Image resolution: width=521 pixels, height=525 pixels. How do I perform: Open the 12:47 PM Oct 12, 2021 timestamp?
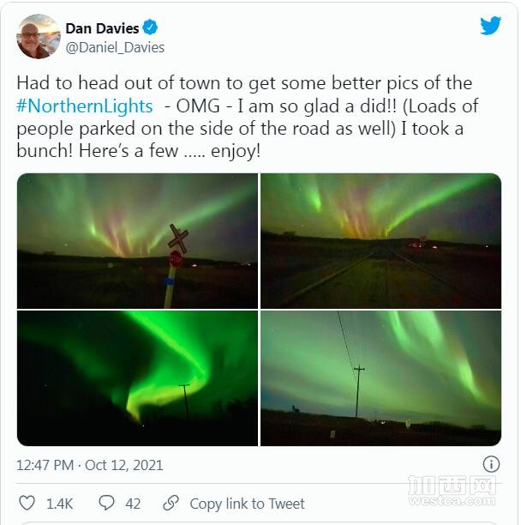(90, 465)
